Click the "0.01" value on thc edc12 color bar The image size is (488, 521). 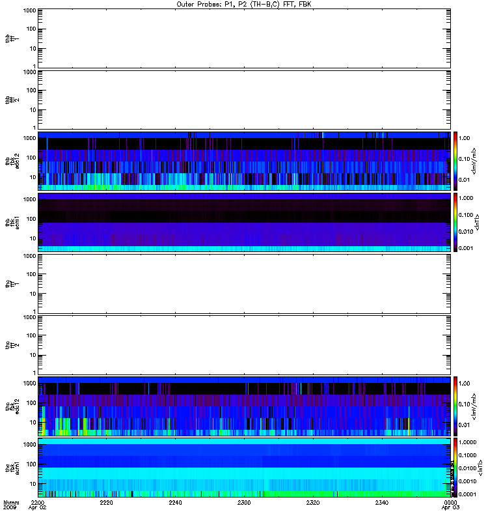click(464, 425)
